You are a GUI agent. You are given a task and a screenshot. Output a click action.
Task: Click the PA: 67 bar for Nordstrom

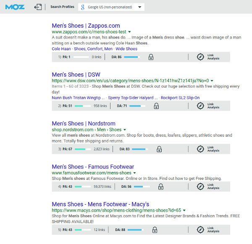(x=83, y=149)
